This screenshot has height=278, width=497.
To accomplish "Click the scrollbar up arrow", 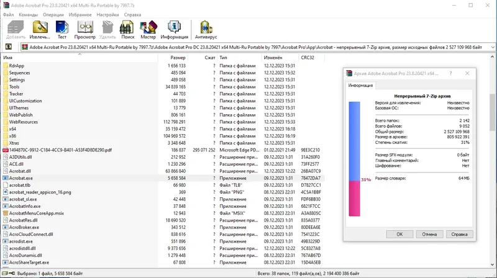I will point(492,57).
